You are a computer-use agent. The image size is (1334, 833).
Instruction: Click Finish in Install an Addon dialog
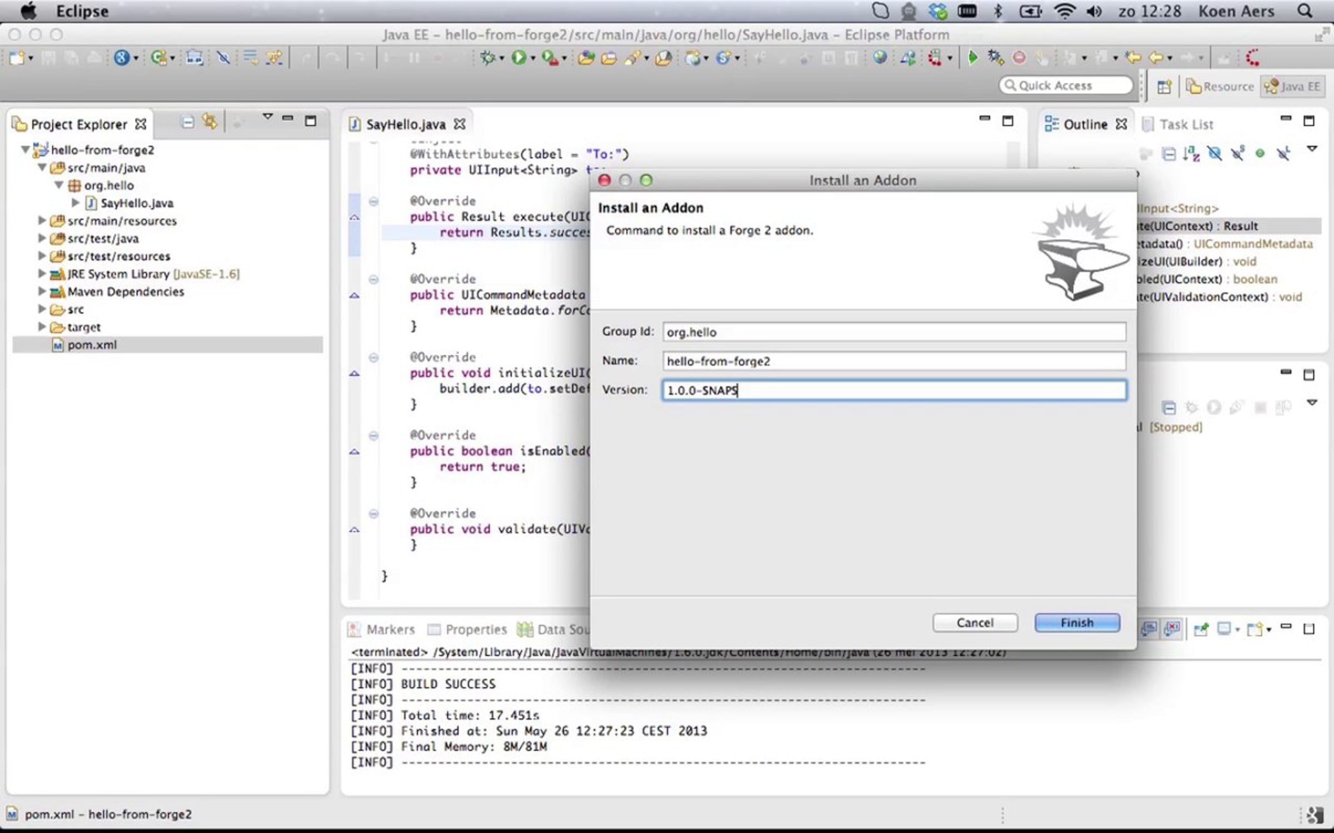1077,623
